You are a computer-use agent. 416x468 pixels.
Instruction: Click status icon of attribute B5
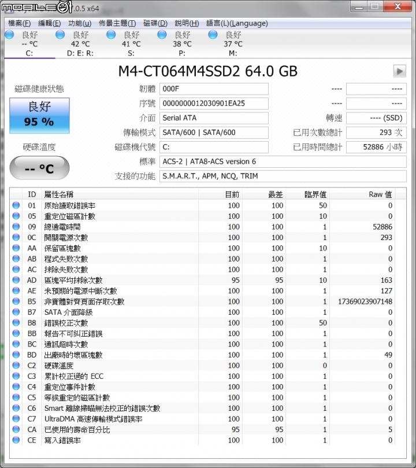pyautogui.click(x=16, y=301)
